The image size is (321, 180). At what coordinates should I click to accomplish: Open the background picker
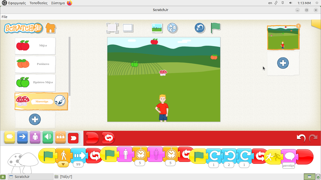[157, 28]
